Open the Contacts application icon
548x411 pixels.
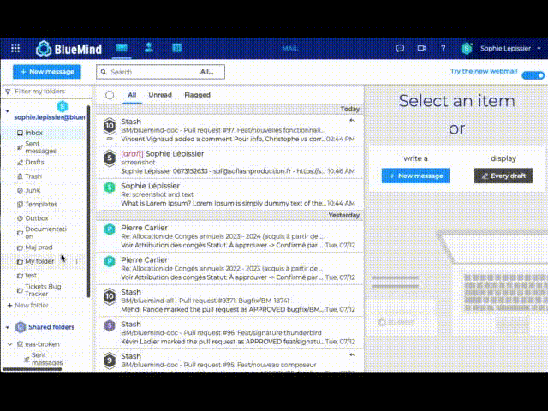point(149,48)
